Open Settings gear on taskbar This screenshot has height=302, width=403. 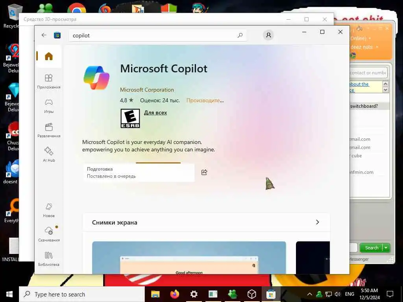coord(194,294)
